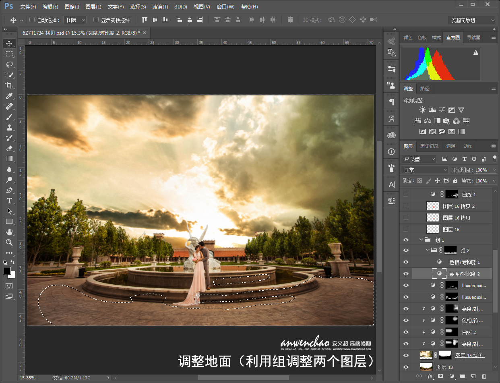The width and height of the screenshot is (500, 383).
Task: Show the 图层 16 layer
Action: (x=406, y=229)
